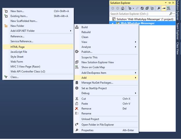The image size is (181, 139).
Task: Choose MVC 5 View Page (Razor)
Action: [38, 66]
